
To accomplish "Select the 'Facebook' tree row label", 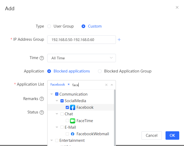I will tap(85, 107).
